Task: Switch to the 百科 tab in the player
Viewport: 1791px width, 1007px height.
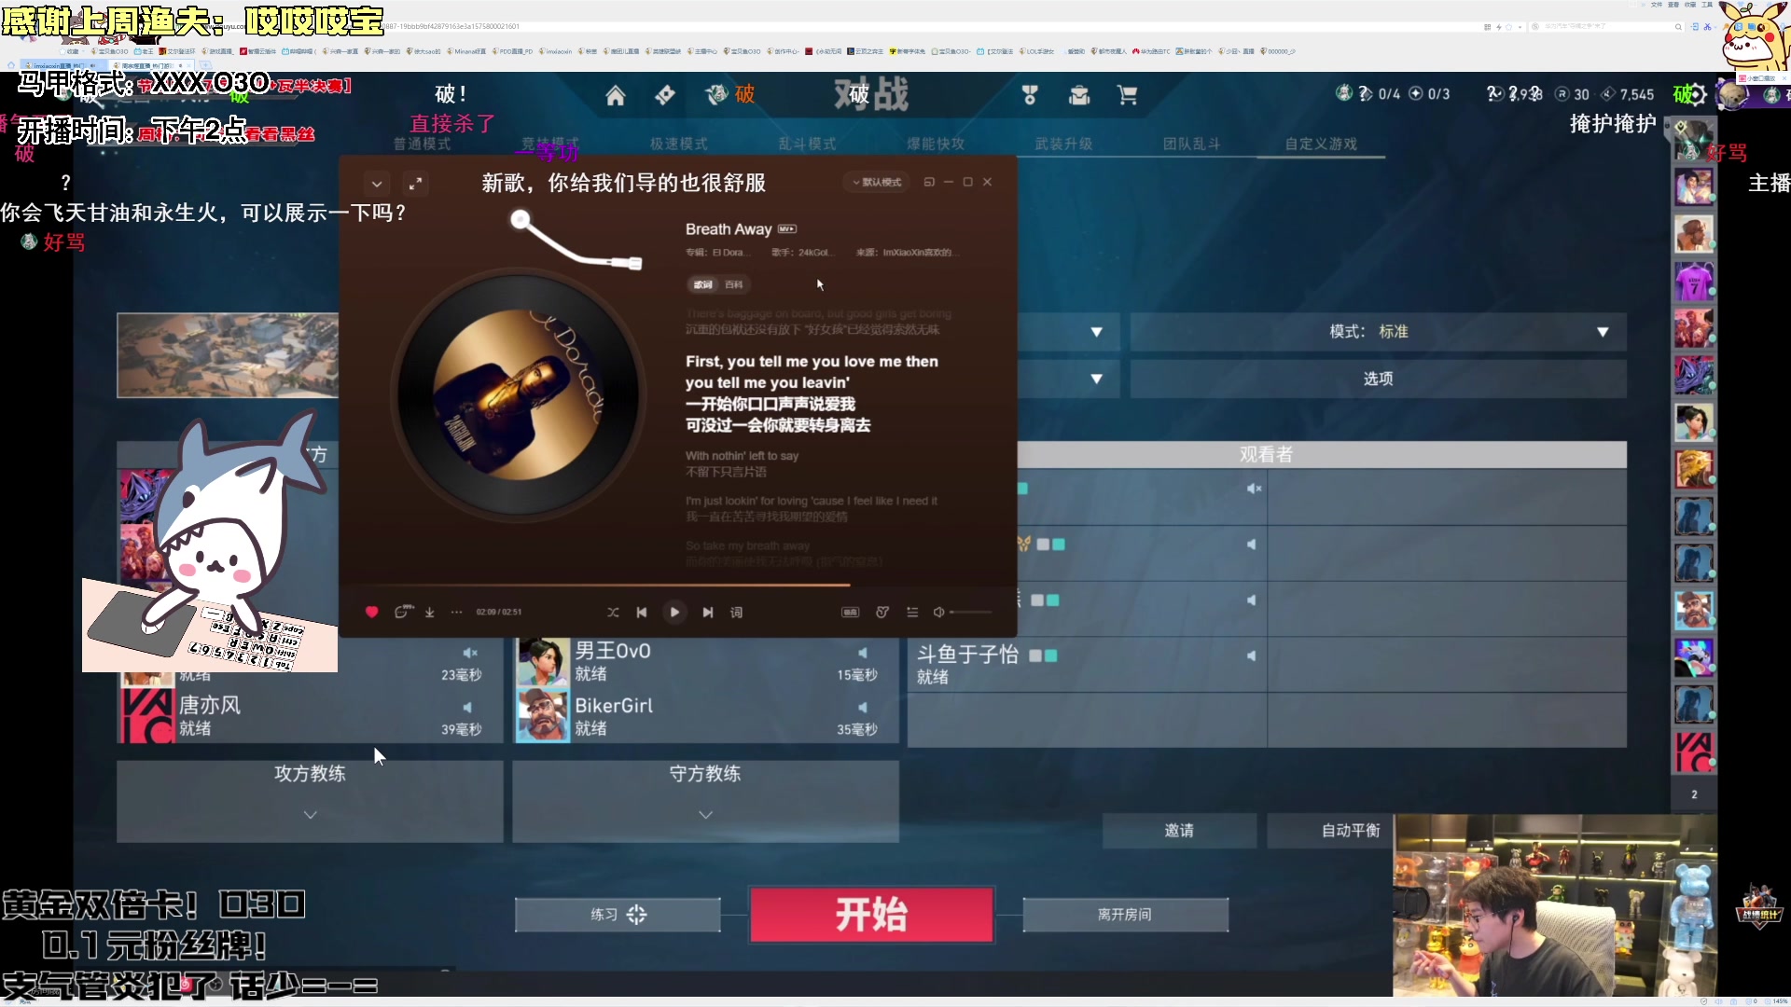Action: pyautogui.click(x=734, y=284)
